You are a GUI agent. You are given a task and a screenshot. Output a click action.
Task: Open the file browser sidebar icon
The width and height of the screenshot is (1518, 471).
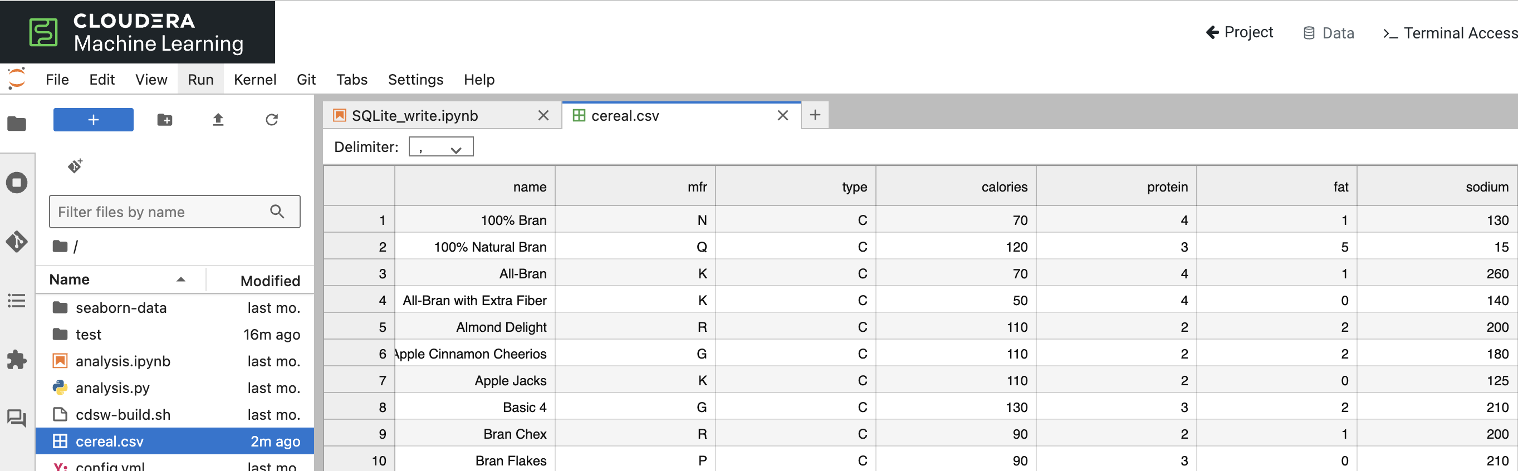[17, 123]
